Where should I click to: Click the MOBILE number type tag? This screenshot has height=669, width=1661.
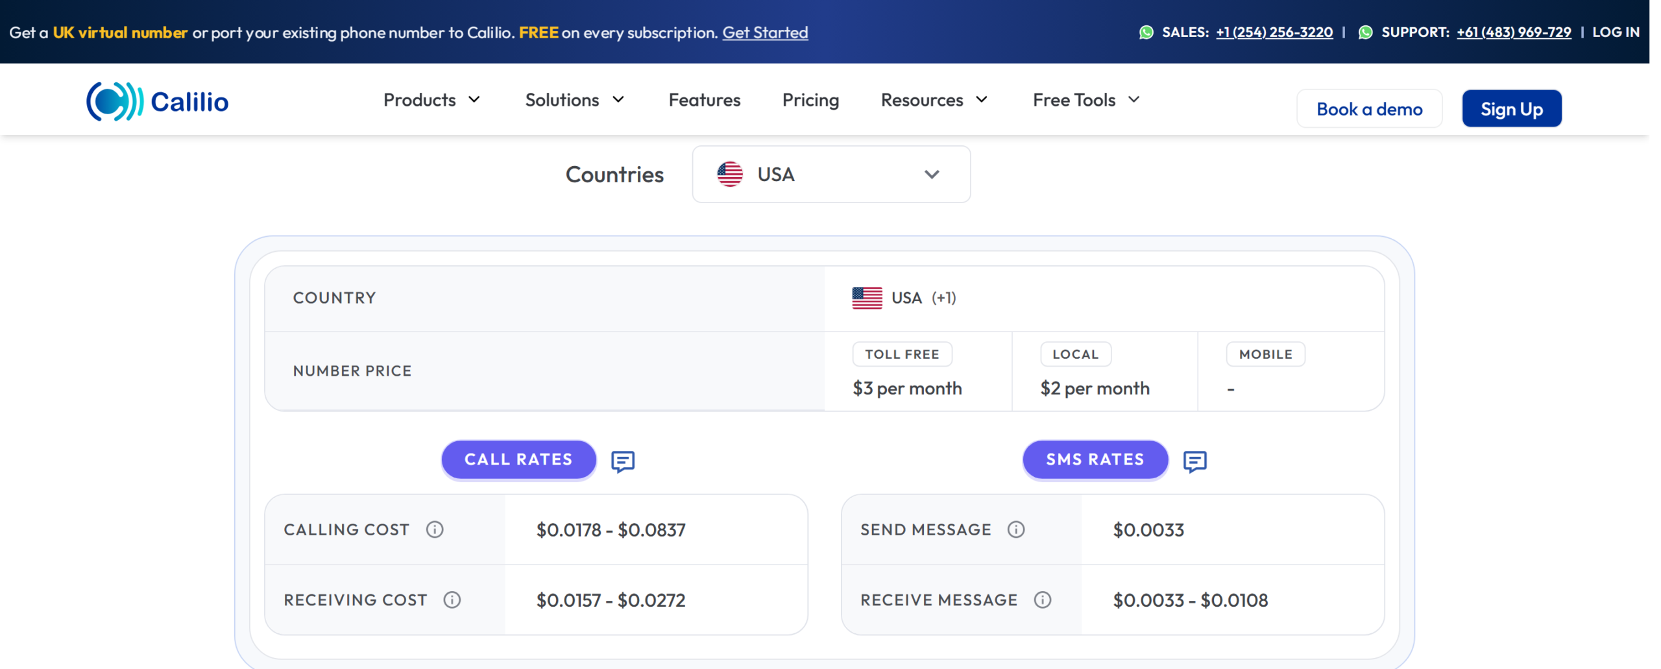(1265, 354)
